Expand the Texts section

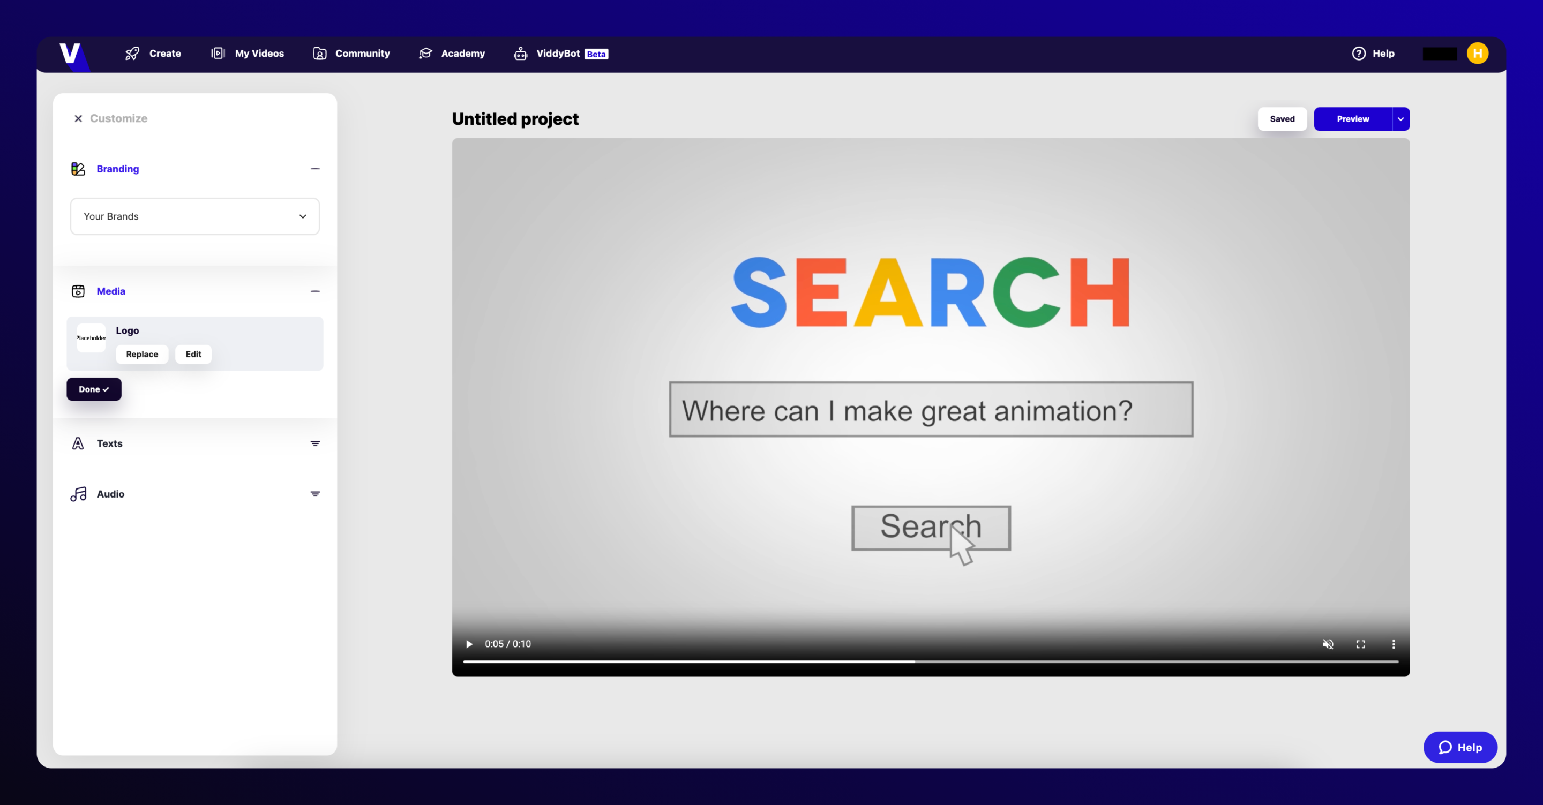315,443
